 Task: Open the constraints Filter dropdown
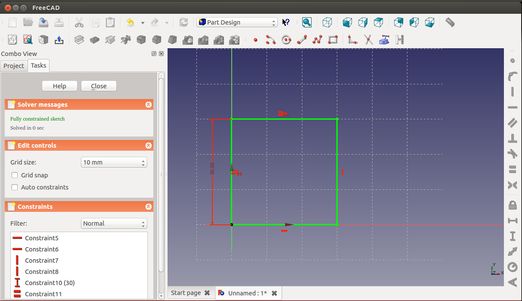pyautogui.click(x=114, y=223)
